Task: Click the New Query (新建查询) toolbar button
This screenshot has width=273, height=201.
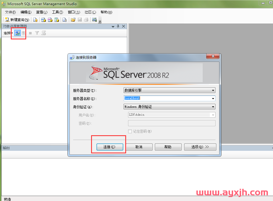Action: click(17, 20)
